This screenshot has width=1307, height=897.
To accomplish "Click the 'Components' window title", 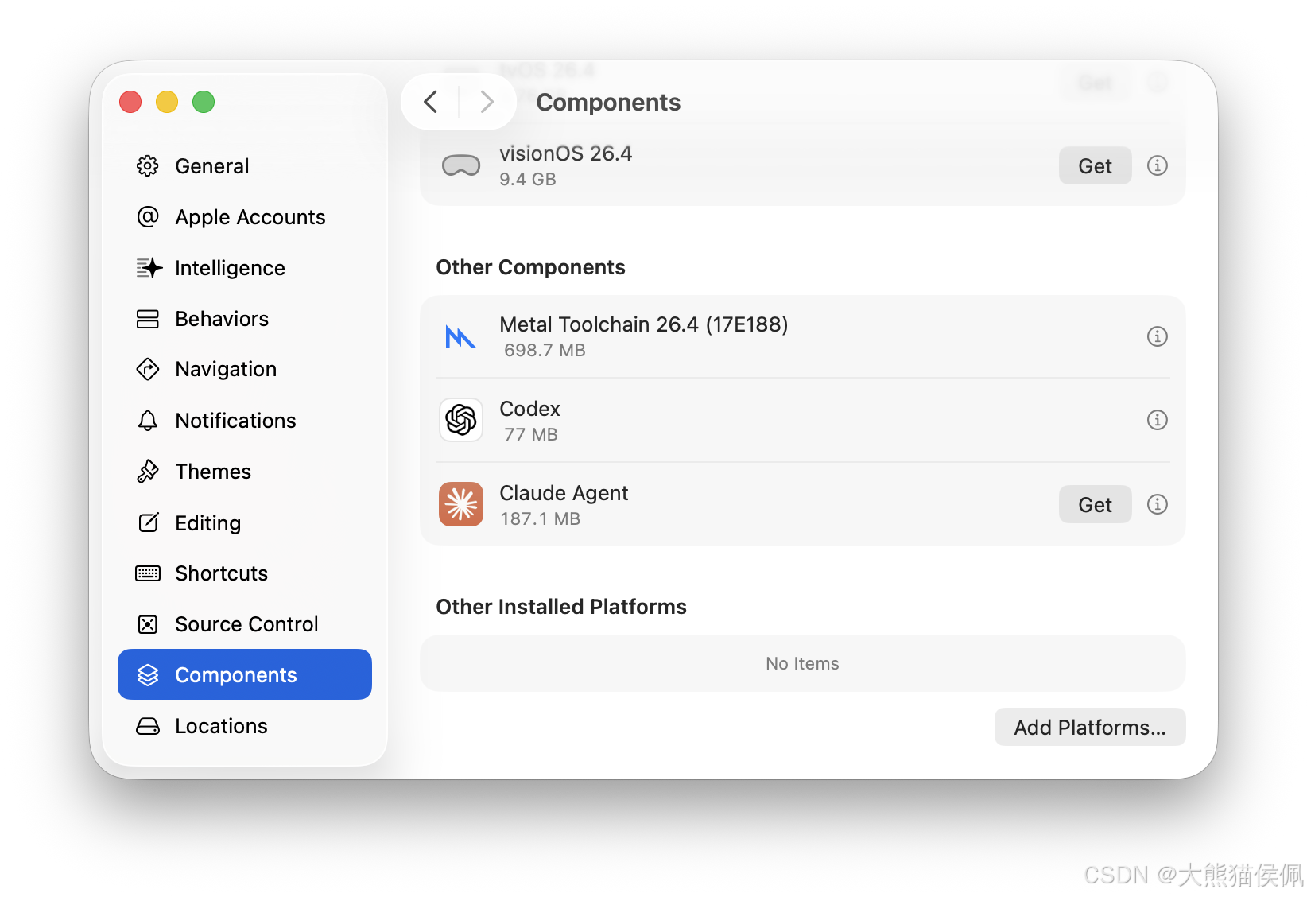I will (x=608, y=102).
